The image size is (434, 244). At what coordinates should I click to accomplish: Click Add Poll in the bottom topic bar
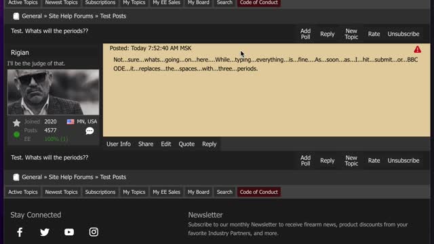tap(306, 161)
